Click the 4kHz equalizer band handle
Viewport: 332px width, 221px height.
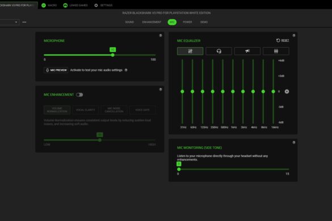click(x=253, y=91)
